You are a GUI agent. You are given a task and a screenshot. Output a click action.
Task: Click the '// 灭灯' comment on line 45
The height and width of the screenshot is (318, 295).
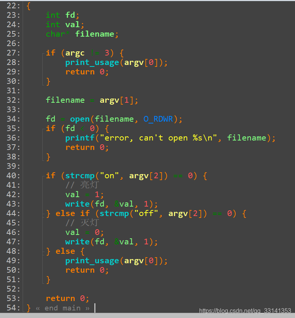(82, 223)
